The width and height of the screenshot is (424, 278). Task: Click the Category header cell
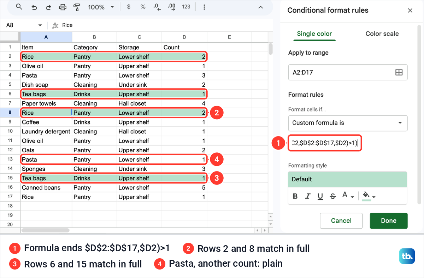(94, 47)
